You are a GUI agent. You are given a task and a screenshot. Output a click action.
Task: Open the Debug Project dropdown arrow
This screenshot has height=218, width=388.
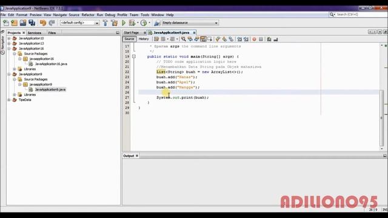(138, 23)
